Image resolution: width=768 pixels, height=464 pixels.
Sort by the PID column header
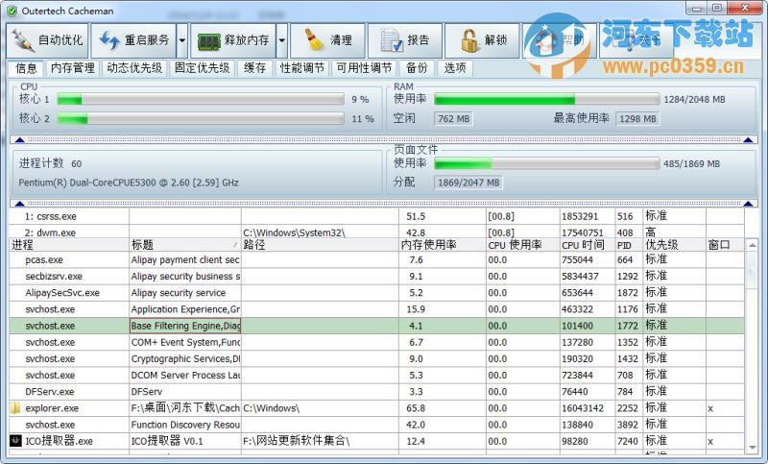click(629, 245)
